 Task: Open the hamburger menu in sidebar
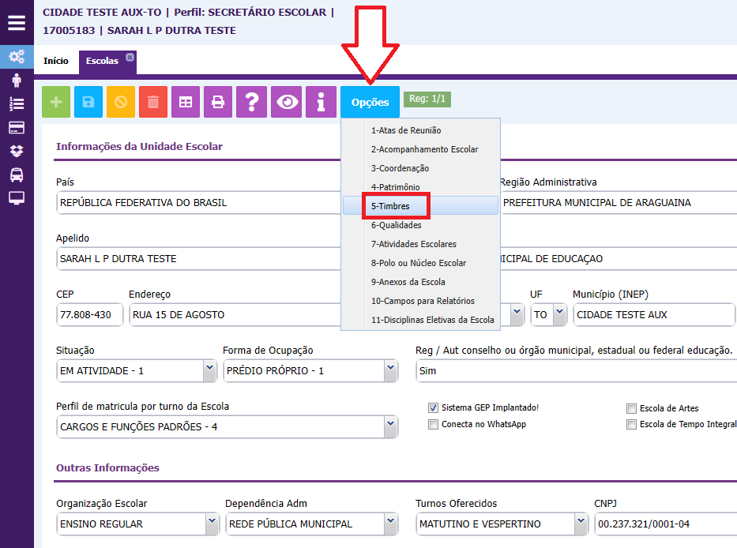[x=17, y=22]
